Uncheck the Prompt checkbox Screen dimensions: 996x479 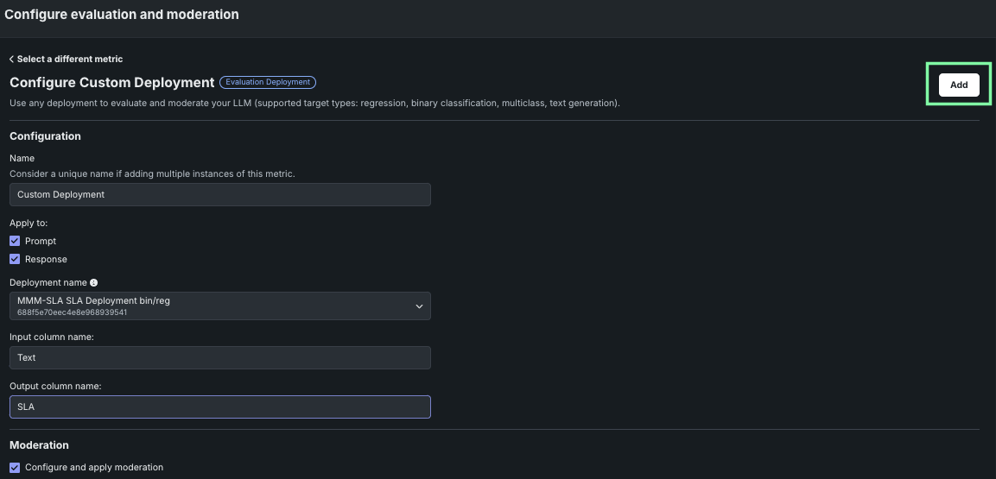(15, 241)
